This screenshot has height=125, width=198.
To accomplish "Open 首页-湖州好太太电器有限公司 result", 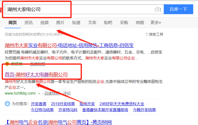I will tap(36, 75).
